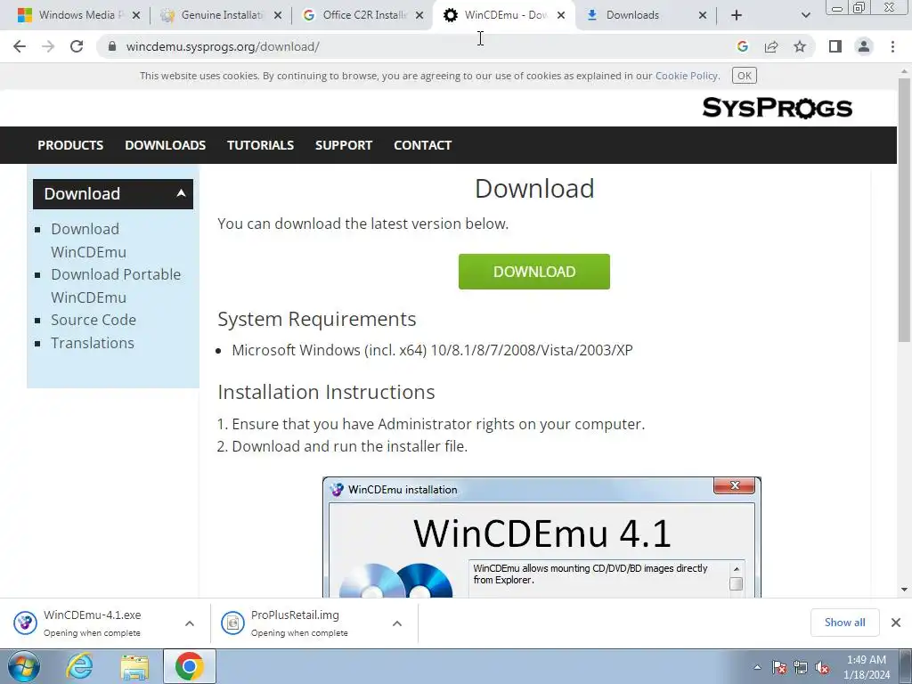Open a new browser tab

pos(737,15)
